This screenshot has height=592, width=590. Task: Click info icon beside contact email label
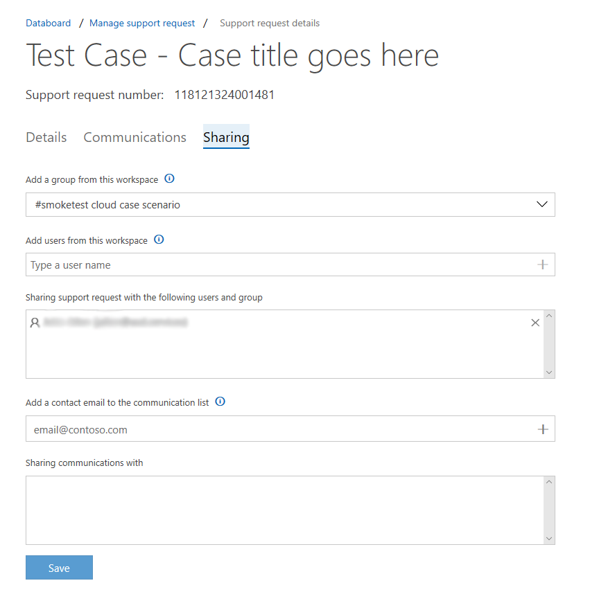click(220, 402)
